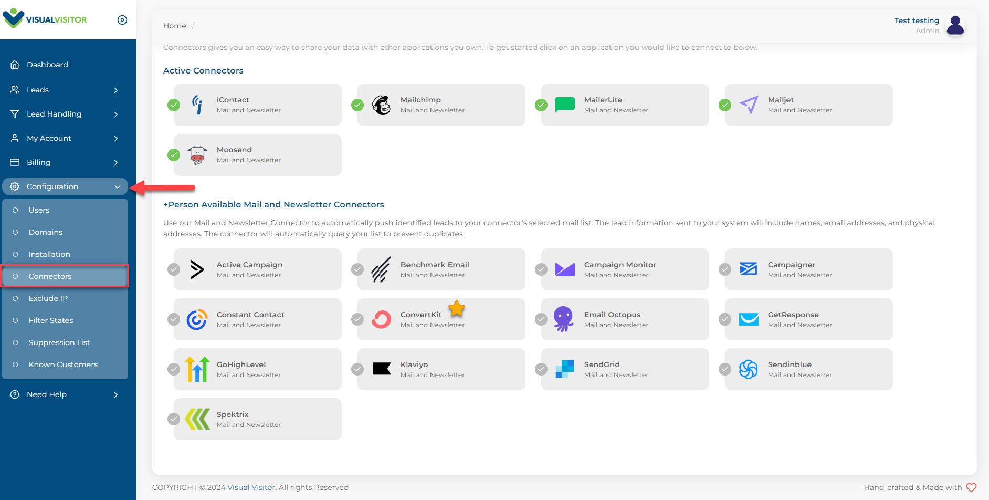Expand the Lead Handling chevron
Viewport: 989px width, 500px height.
116,114
